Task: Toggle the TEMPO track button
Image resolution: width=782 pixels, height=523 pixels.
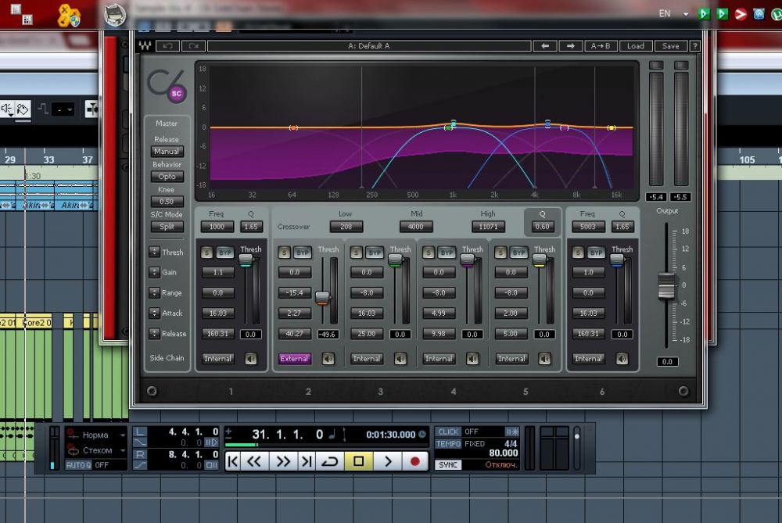Action: [448, 444]
